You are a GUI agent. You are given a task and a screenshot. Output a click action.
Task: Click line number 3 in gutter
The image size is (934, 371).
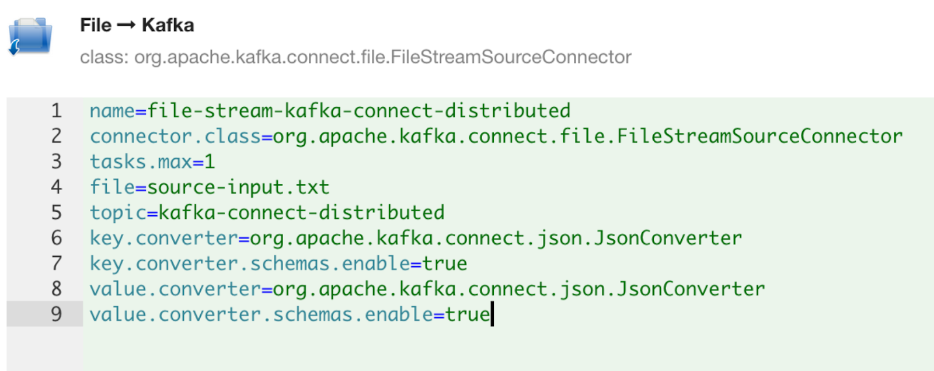coord(56,162)
